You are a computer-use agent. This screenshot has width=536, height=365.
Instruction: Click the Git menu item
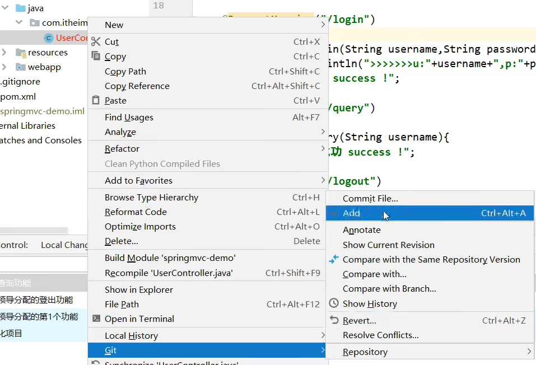pyautogui.click(x=207, y=350)
